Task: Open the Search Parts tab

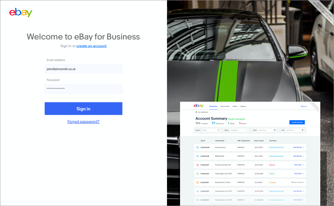Action: 225,106
